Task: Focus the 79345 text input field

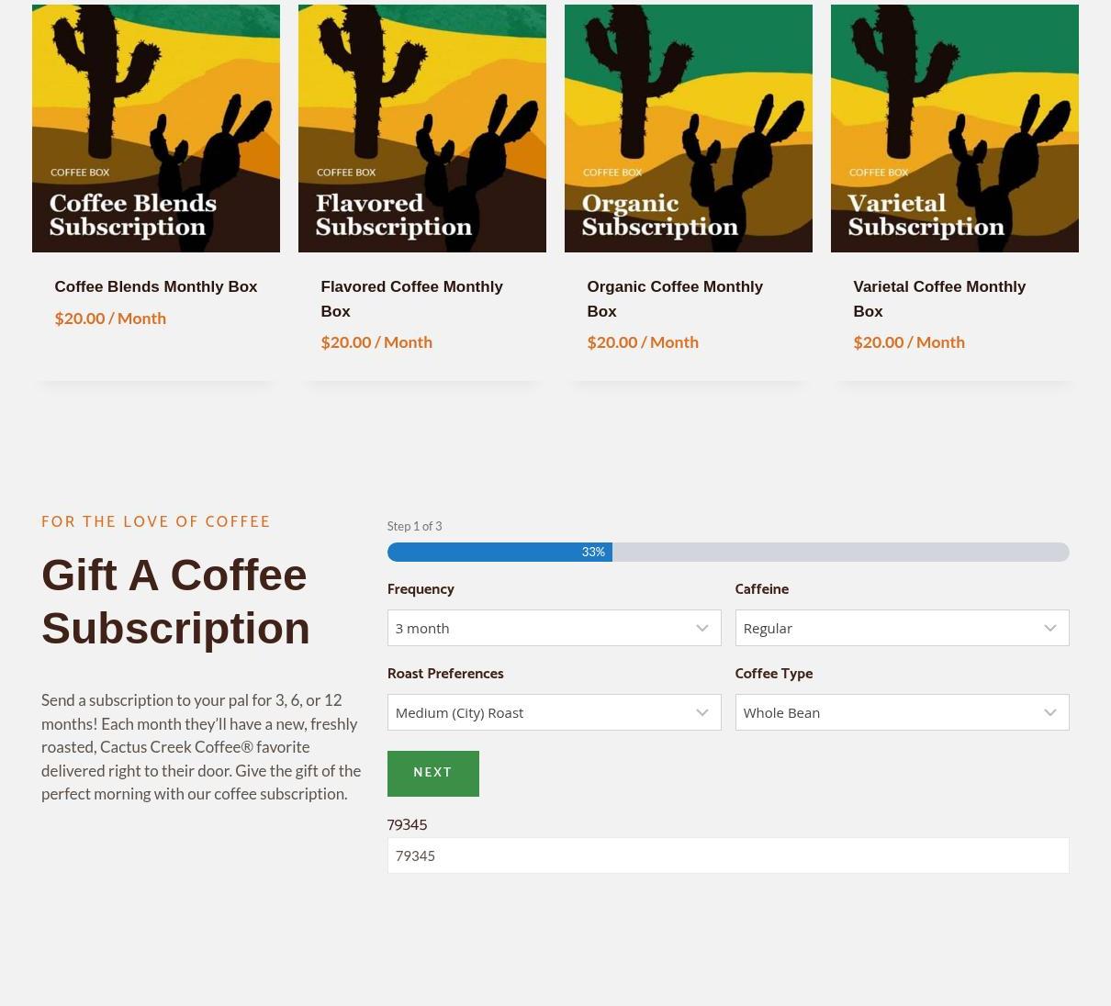Action: (x=728, y=855)
